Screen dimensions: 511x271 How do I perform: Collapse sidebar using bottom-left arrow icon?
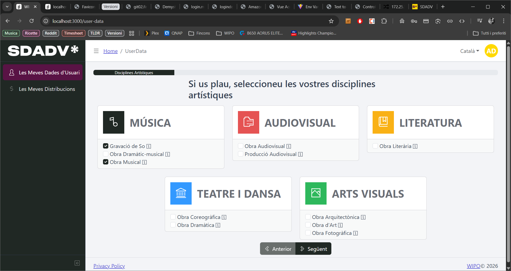point(77,263)
